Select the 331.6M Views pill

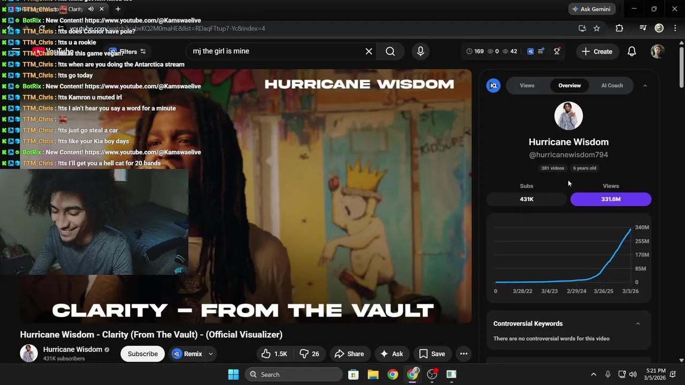tap(611, 199)
